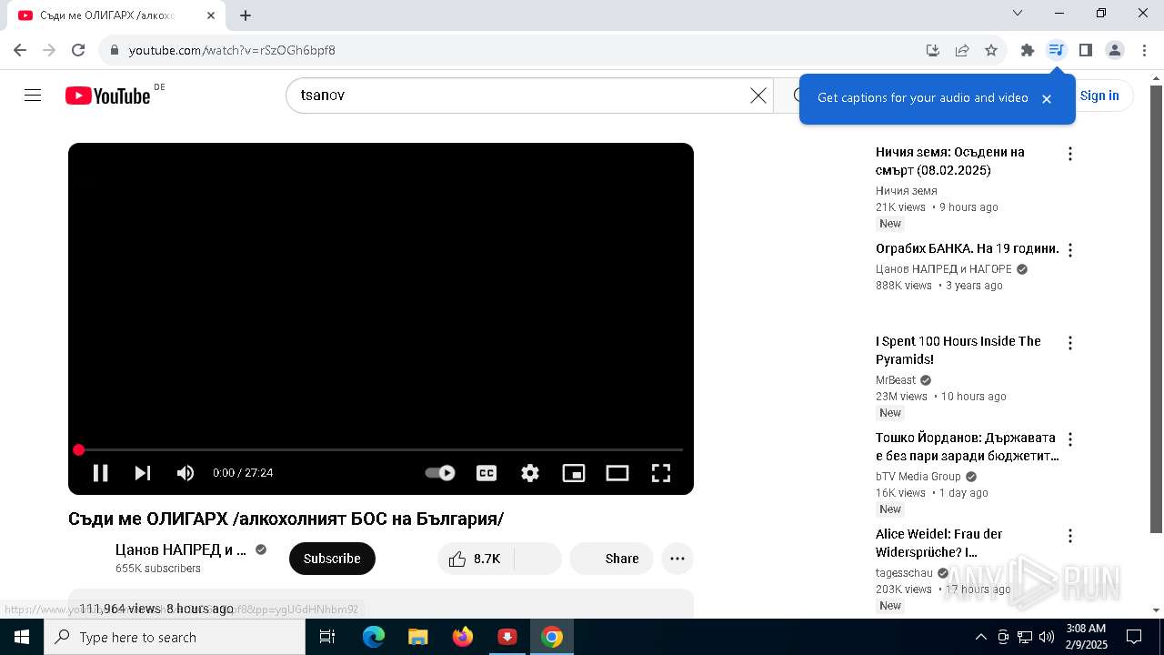The height and width of the screenshot is (655, 1164).
Task: Open the Chrome profile avatar
Action: (1115, 50)
